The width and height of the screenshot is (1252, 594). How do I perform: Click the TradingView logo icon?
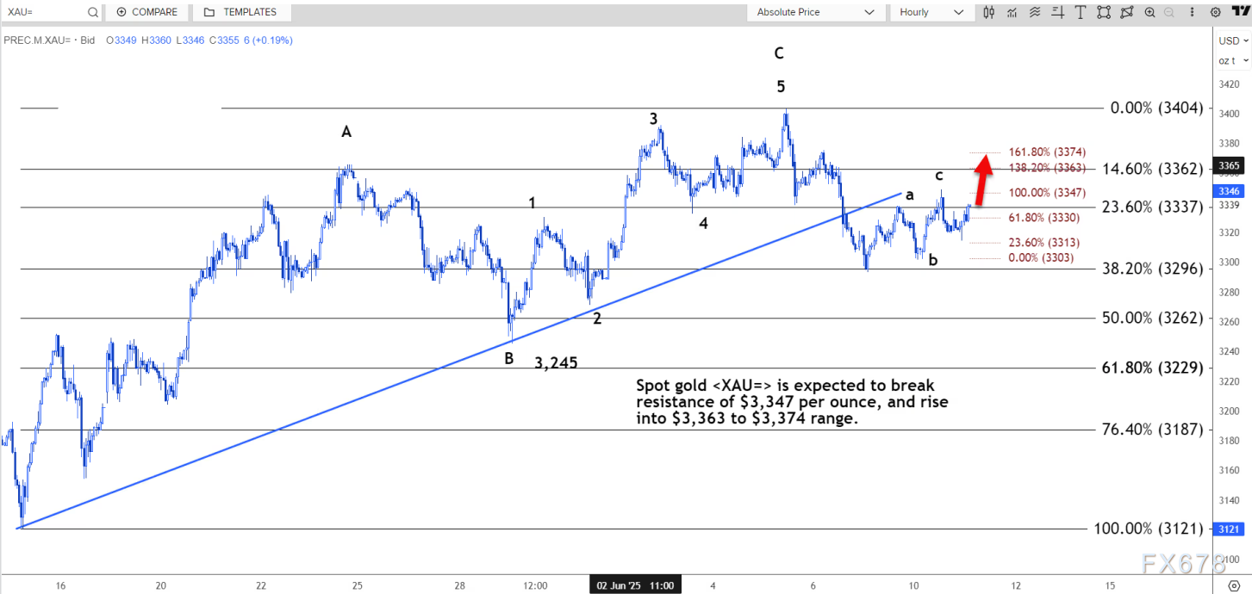tap(1240, 12)
